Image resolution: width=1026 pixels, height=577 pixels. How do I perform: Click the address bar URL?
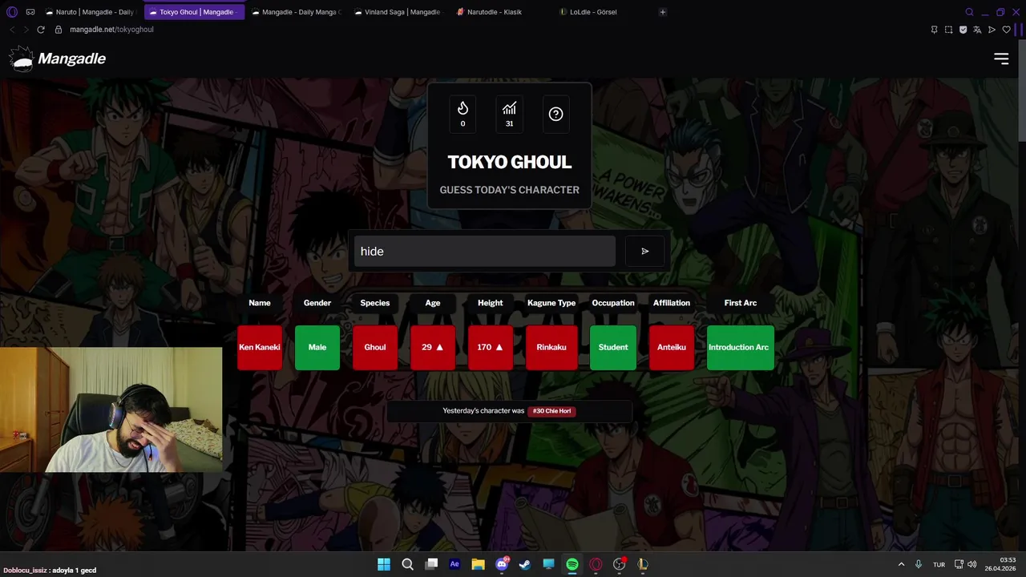(x=111, y=30)
